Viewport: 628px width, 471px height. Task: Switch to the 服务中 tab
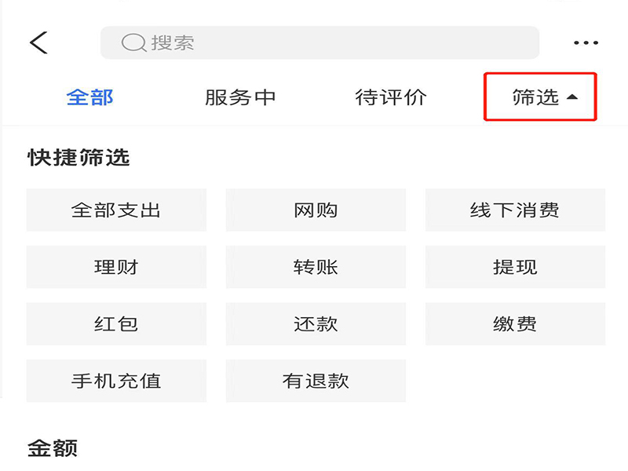(x=240, y=97)
